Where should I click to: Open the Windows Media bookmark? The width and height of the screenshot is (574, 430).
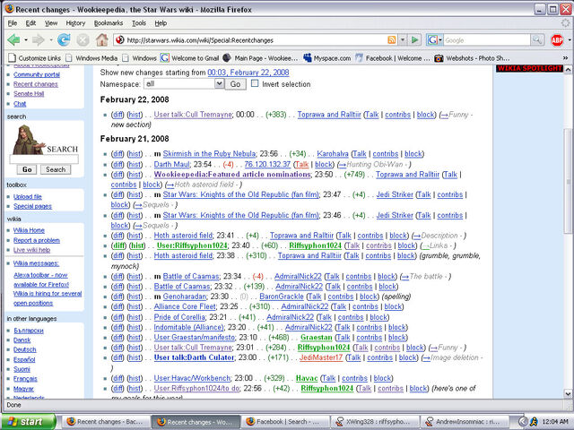tap(91, 58)
